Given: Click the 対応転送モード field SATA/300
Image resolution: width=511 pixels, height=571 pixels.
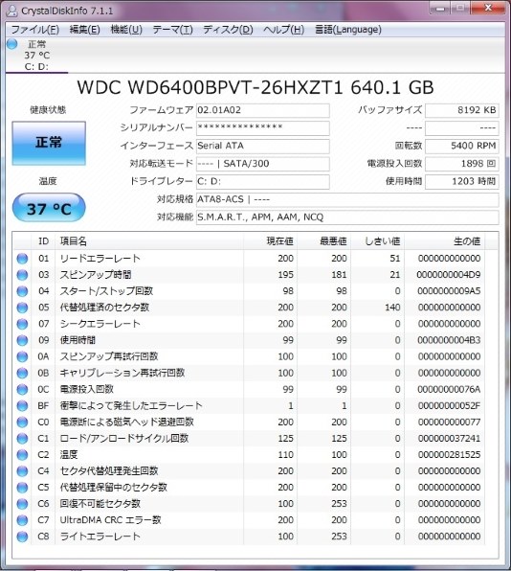Looking at the screenshot, I should point(262,164).
